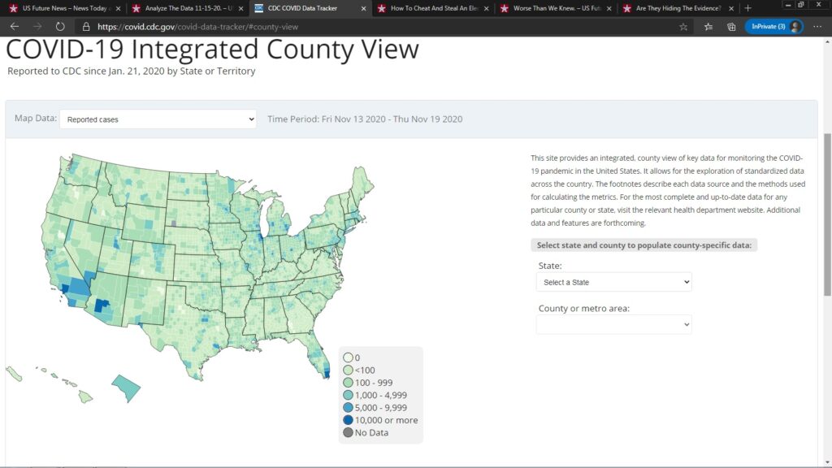
Task: Close the CDC COVID Data Tracker tab
Action: [x=362, y=8]
